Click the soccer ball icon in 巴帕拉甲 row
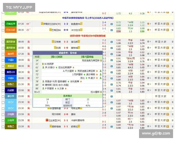This screenshot has height=141, width=176. coord(149,24)
